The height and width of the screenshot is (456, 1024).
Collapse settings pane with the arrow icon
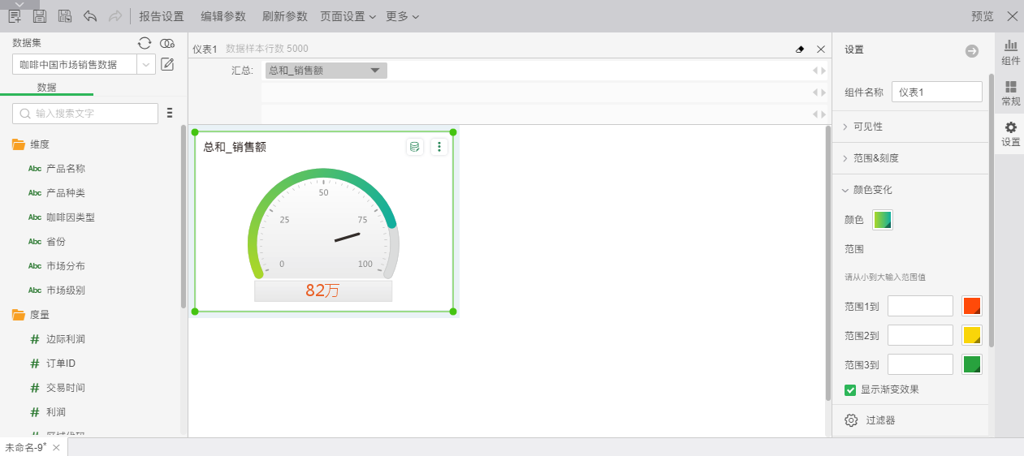[x=972, y=51]
